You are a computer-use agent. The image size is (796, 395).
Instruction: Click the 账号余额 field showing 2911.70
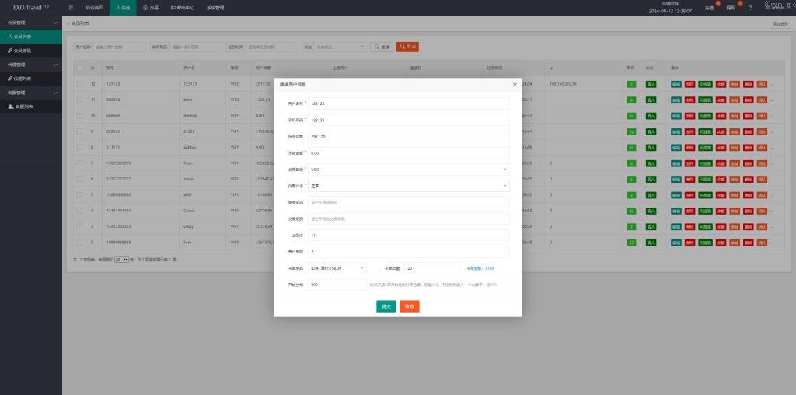408,136
